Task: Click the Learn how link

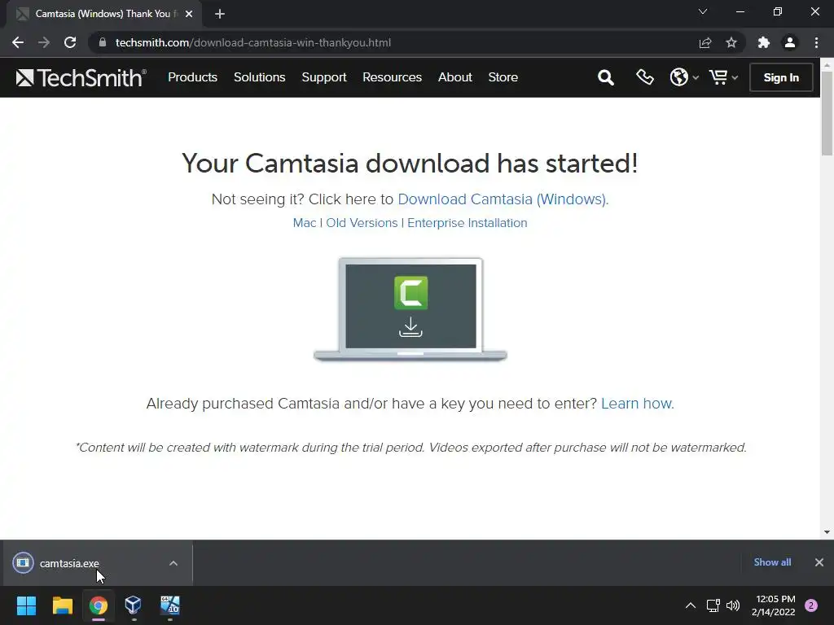Action: point(637,404)
